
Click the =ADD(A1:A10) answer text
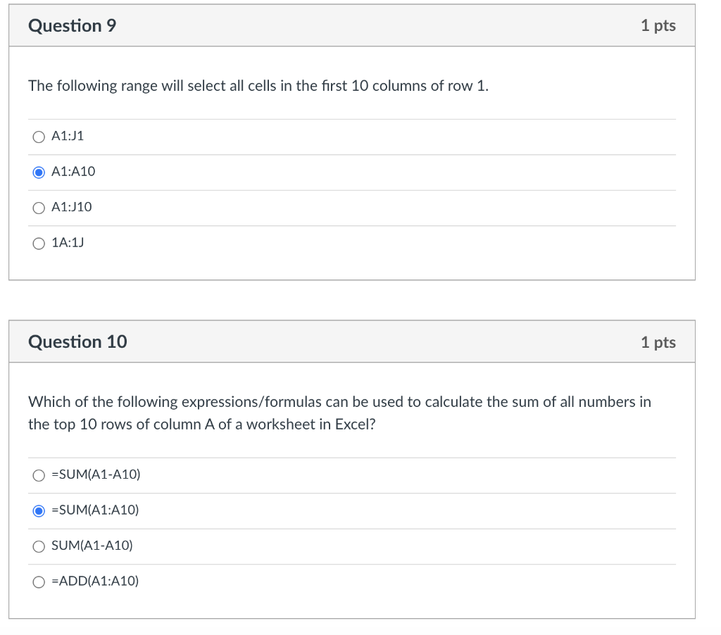point(94,581)
